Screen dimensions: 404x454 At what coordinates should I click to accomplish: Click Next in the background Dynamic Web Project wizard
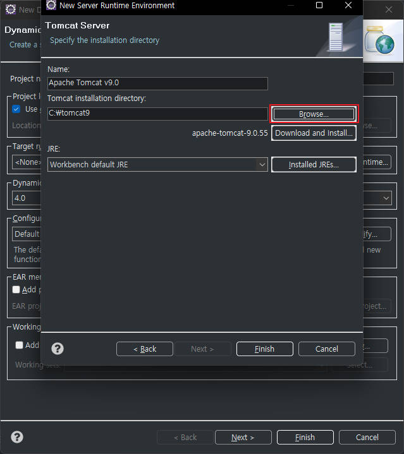(243, 437)
